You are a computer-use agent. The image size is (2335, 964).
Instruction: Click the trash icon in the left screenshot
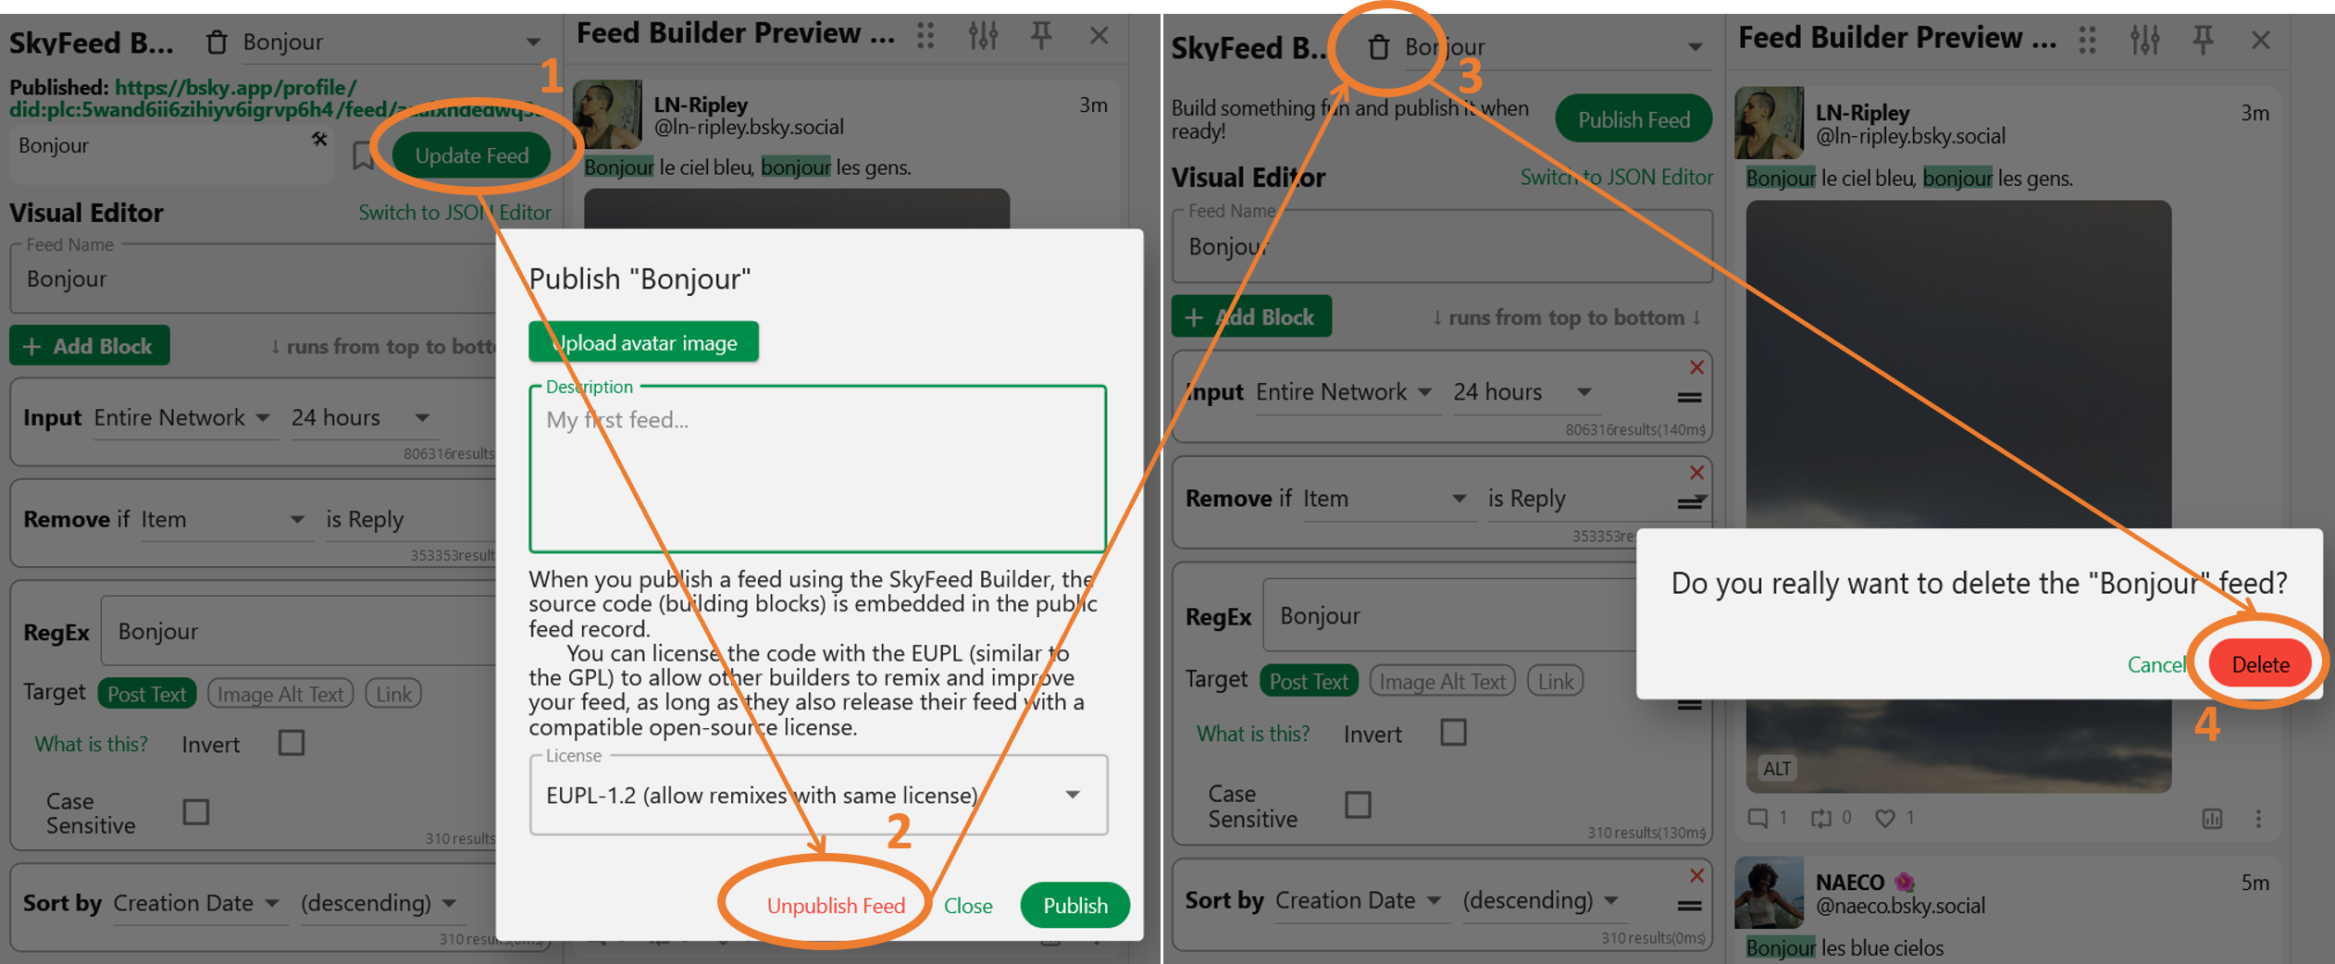click(217, 42)
